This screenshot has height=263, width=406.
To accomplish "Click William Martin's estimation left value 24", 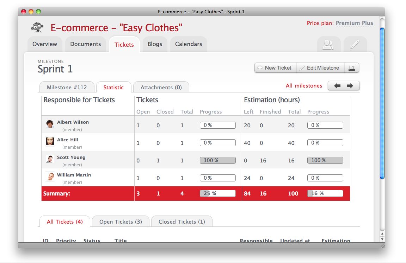I will [x=247, y=178].
